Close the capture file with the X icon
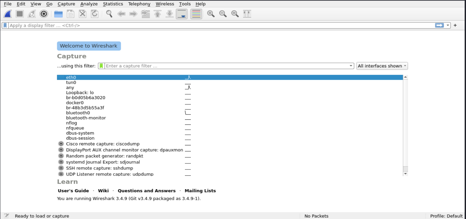 (82, 14)
